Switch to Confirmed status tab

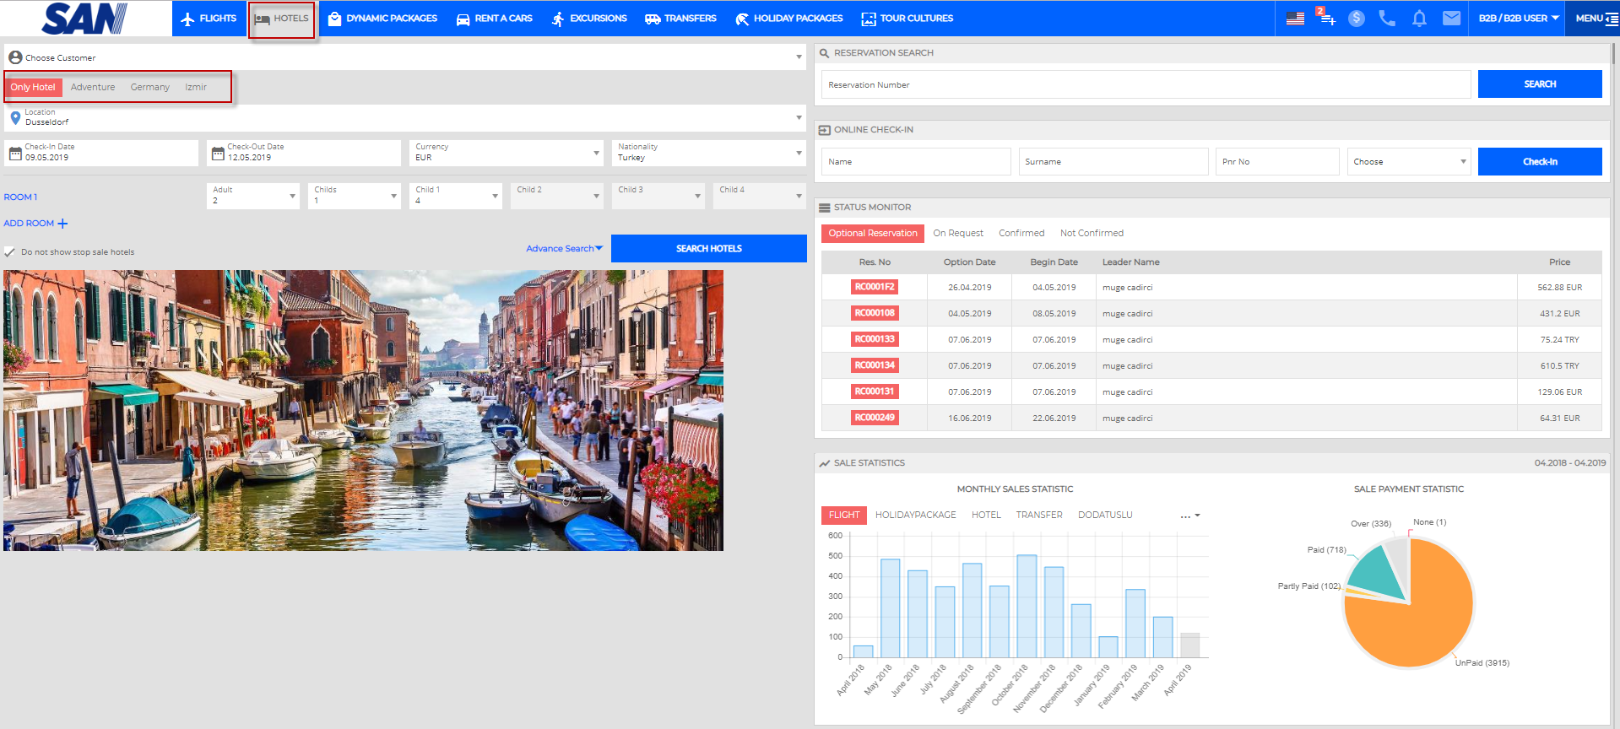(1021, 233)
